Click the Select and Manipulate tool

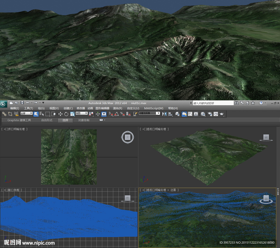(x=98, y=114)
